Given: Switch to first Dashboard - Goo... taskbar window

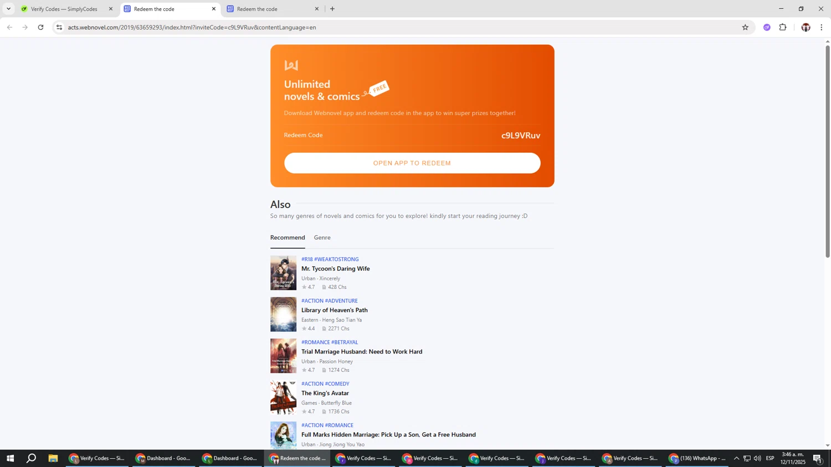Looking at the screenshot, I should tap(163, 458).
